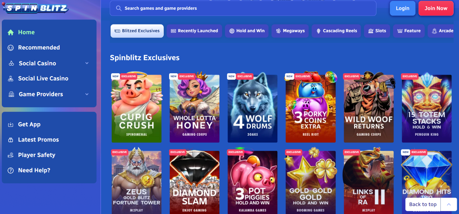
Task: Click the Join Now button
Action: click(436, 8)
